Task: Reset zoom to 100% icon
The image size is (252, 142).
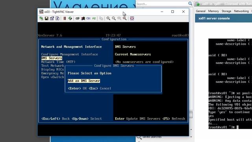Action: pyautogui.click(x=119, y=19)
